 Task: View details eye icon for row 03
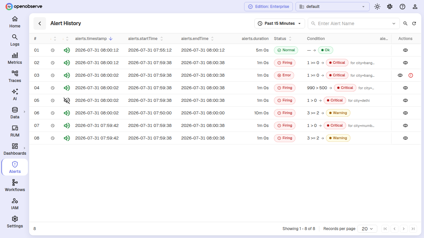pos(400,75)
